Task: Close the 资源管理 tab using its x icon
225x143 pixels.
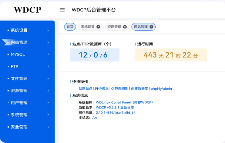Action: [x=125, y=27]
